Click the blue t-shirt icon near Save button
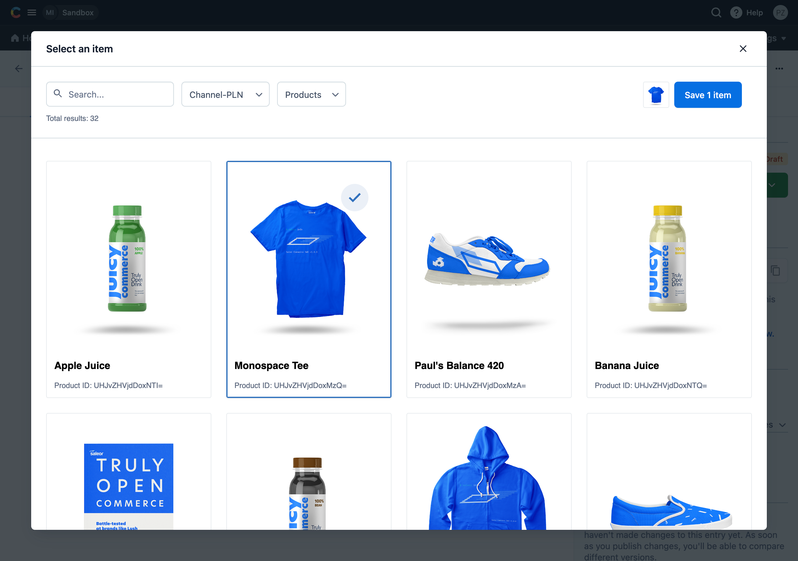This screenshot has width=798, height=561. click(656, 95)
